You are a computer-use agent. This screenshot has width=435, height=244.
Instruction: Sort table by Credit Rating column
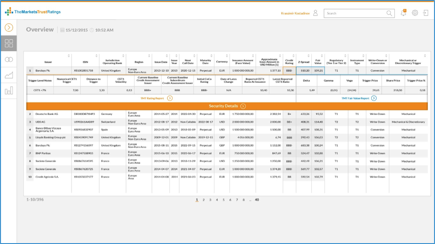pyautogui.click(x=293, y=56)
